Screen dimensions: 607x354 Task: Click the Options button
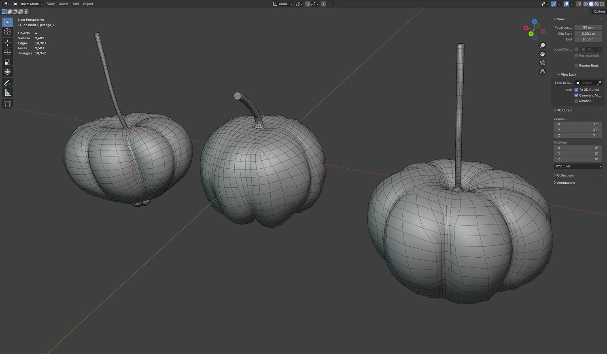[599, 11]
